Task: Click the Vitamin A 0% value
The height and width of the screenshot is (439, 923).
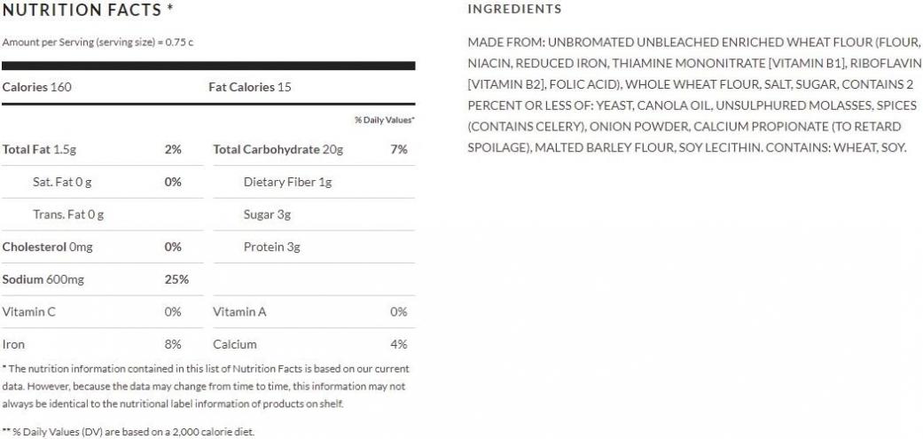Action: 398,312
